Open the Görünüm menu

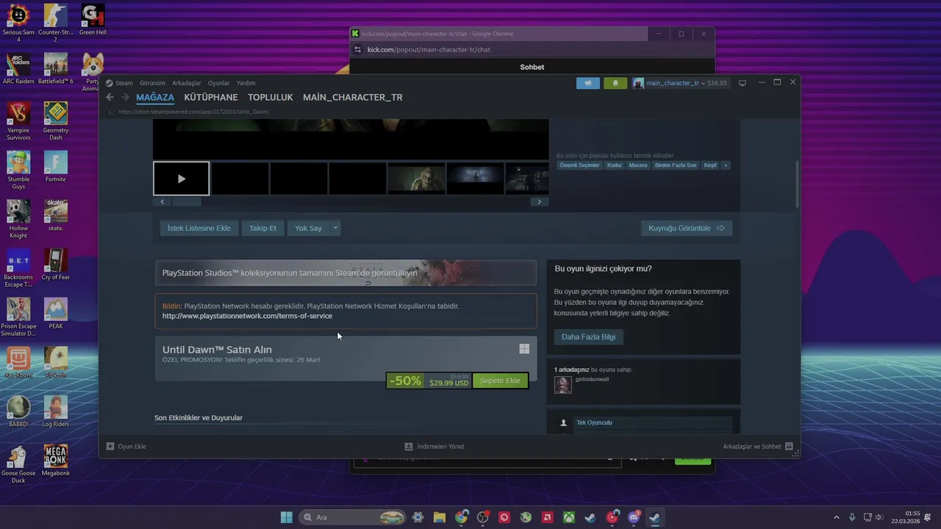pyautogui.click(x=152, y=83)
